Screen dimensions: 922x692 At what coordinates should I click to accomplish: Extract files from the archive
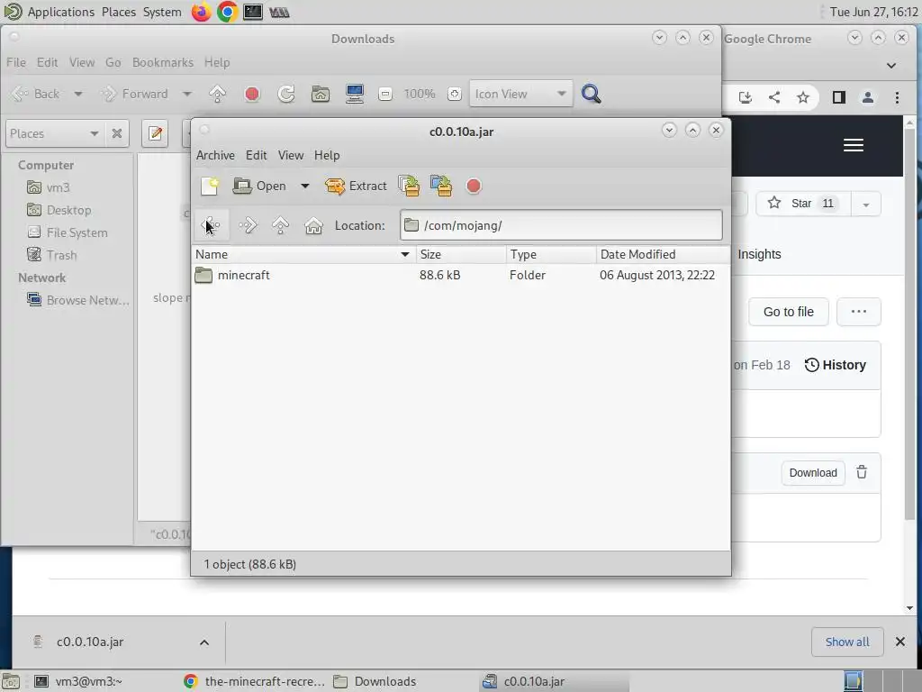click(x=356, y=186)
